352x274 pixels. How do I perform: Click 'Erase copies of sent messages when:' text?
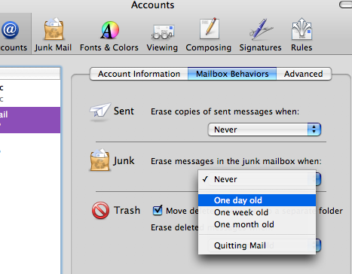225,111
